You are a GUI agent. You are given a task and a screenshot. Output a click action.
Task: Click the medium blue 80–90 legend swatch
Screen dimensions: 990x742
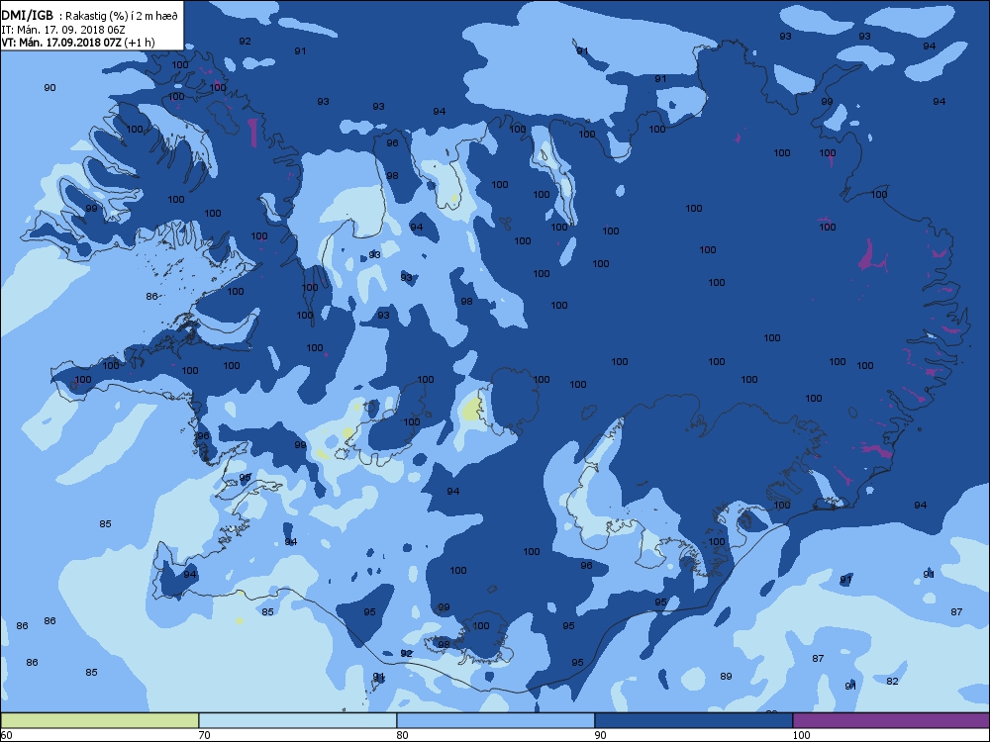coord(496,720)
